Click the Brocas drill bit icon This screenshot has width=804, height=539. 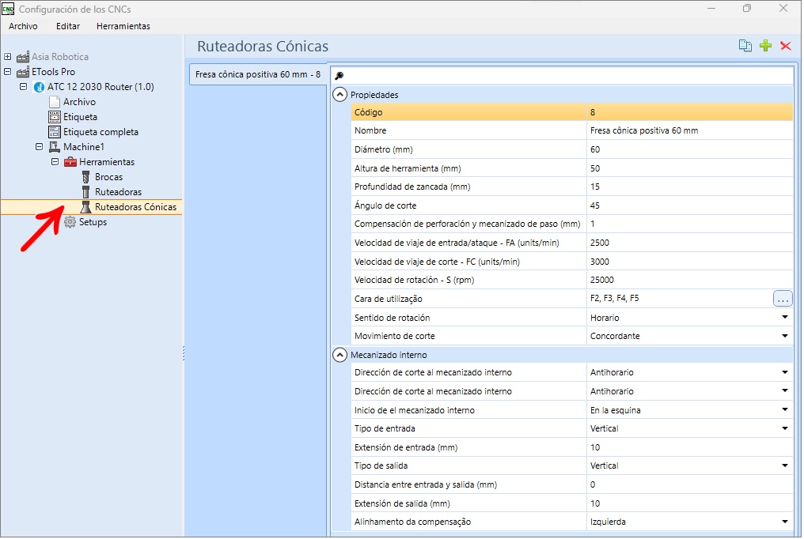click(86, 177)
